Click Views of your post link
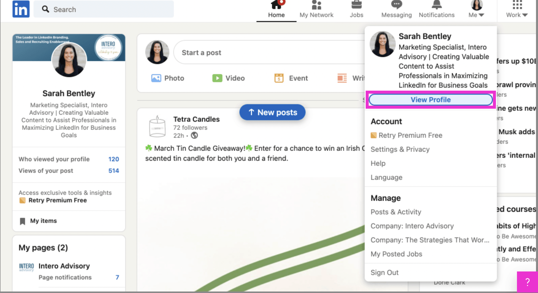Screen dimensions: 538x293 [x=46, y=171]
